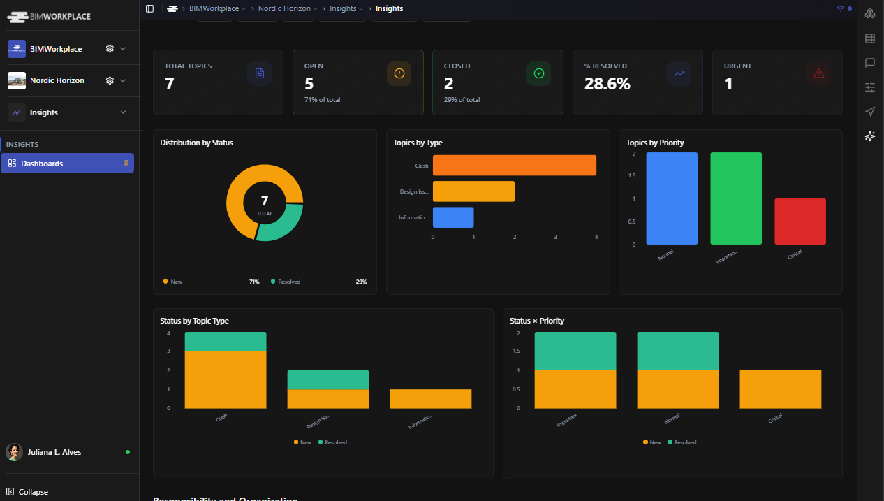The height and width of the screenshot is (501, 884).
Task: Click the Closed card checkmark icon
Action: [x=539, y=73]
